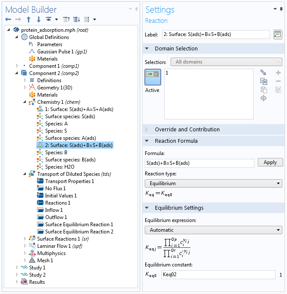Pin the Settings window

pos(281,9)
